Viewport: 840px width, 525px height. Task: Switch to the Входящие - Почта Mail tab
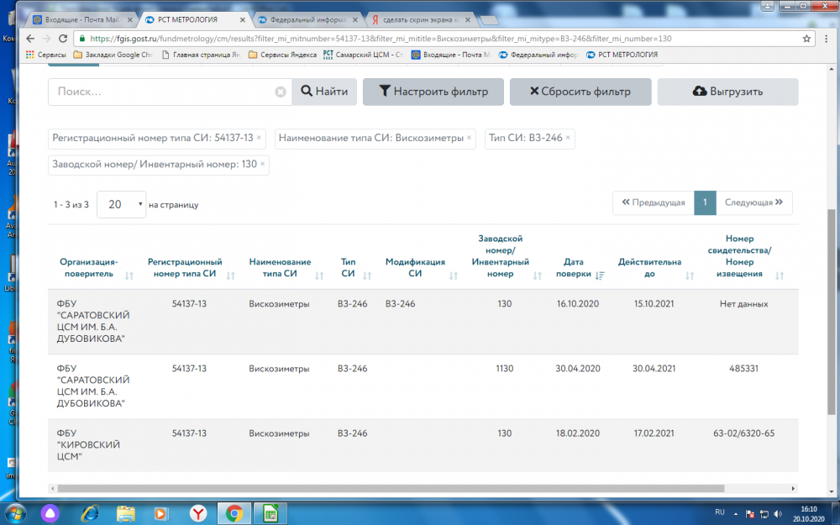[x=83, y=20]
